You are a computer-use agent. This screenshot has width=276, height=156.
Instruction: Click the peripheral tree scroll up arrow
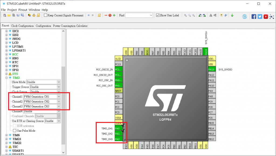(63, 31)
